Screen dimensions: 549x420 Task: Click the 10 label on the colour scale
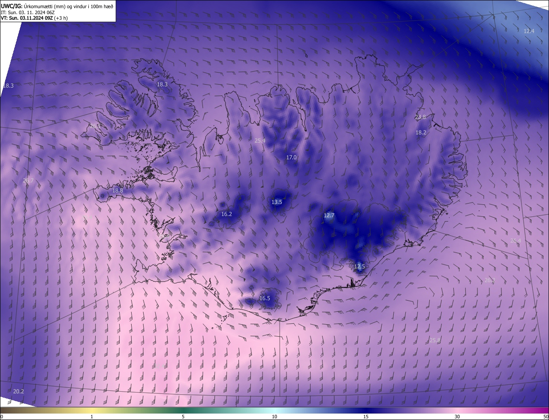(274, 417)
